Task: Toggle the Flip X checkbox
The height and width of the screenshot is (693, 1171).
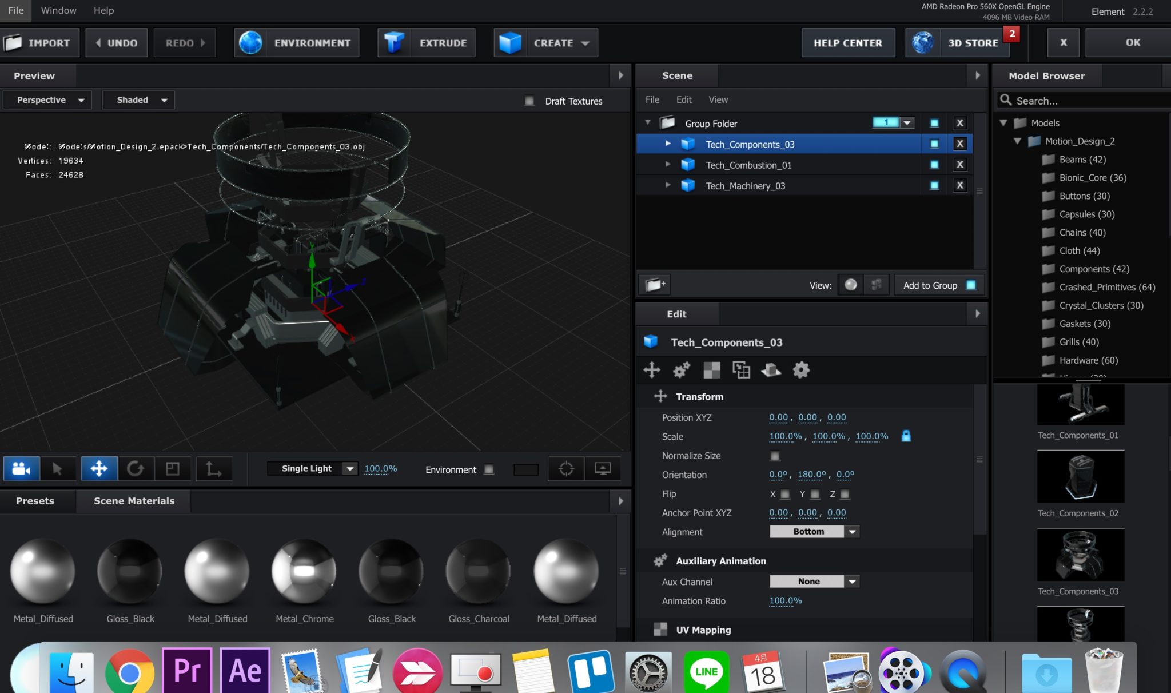Action: [x=786, y=494]
